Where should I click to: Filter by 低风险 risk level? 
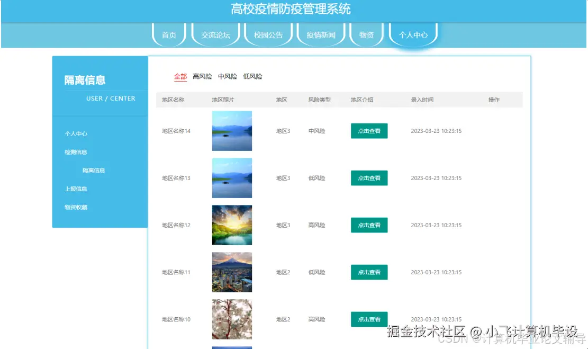[x=252, y=76]
